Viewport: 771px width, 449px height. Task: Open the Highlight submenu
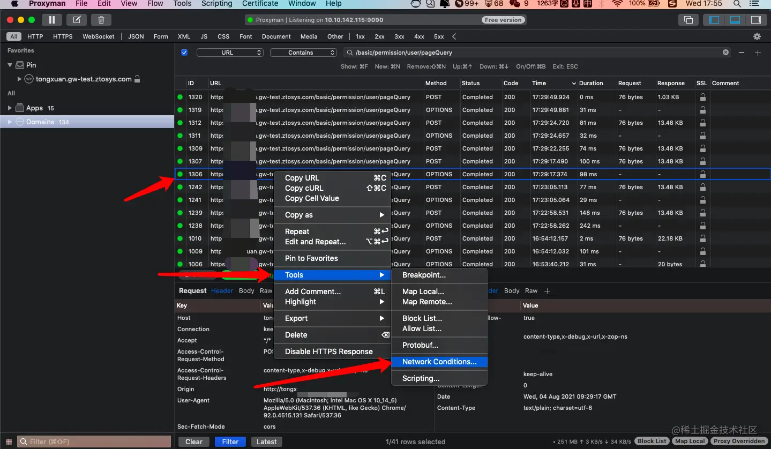point(332,302)
